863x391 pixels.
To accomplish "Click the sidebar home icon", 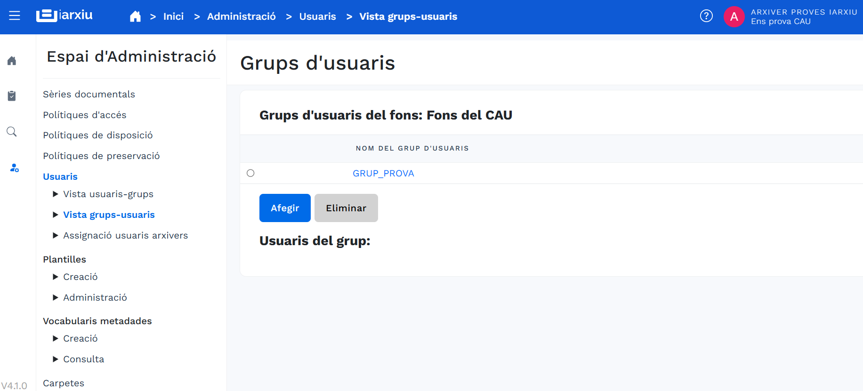I will 12,61.
